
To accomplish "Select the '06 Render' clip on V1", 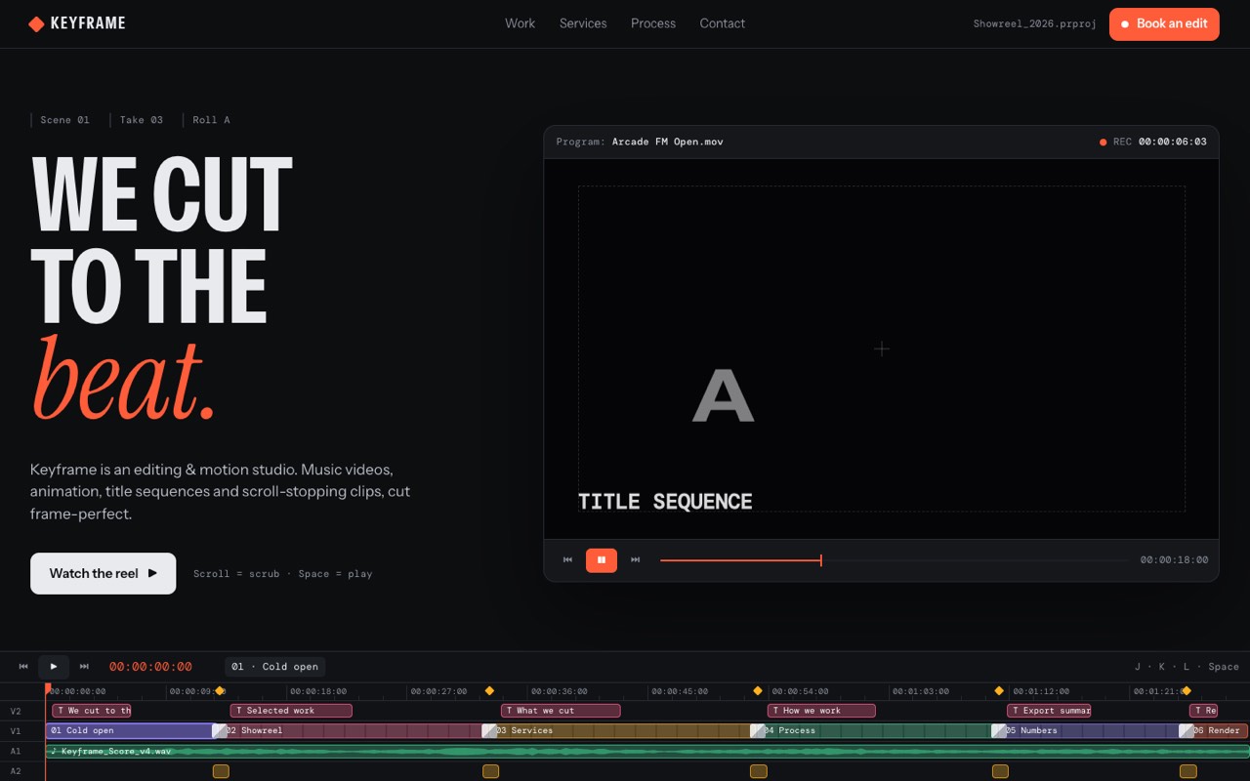I will click(1218, 730).
